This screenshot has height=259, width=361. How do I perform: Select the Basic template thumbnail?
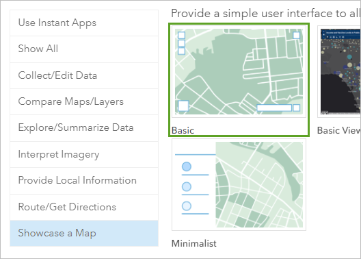click(239, 71)
